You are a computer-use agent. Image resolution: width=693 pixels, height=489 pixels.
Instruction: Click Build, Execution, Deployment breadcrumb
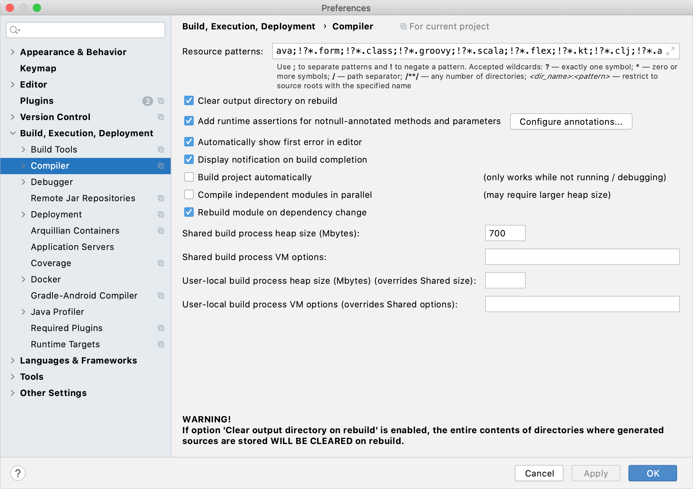point(248,26)
